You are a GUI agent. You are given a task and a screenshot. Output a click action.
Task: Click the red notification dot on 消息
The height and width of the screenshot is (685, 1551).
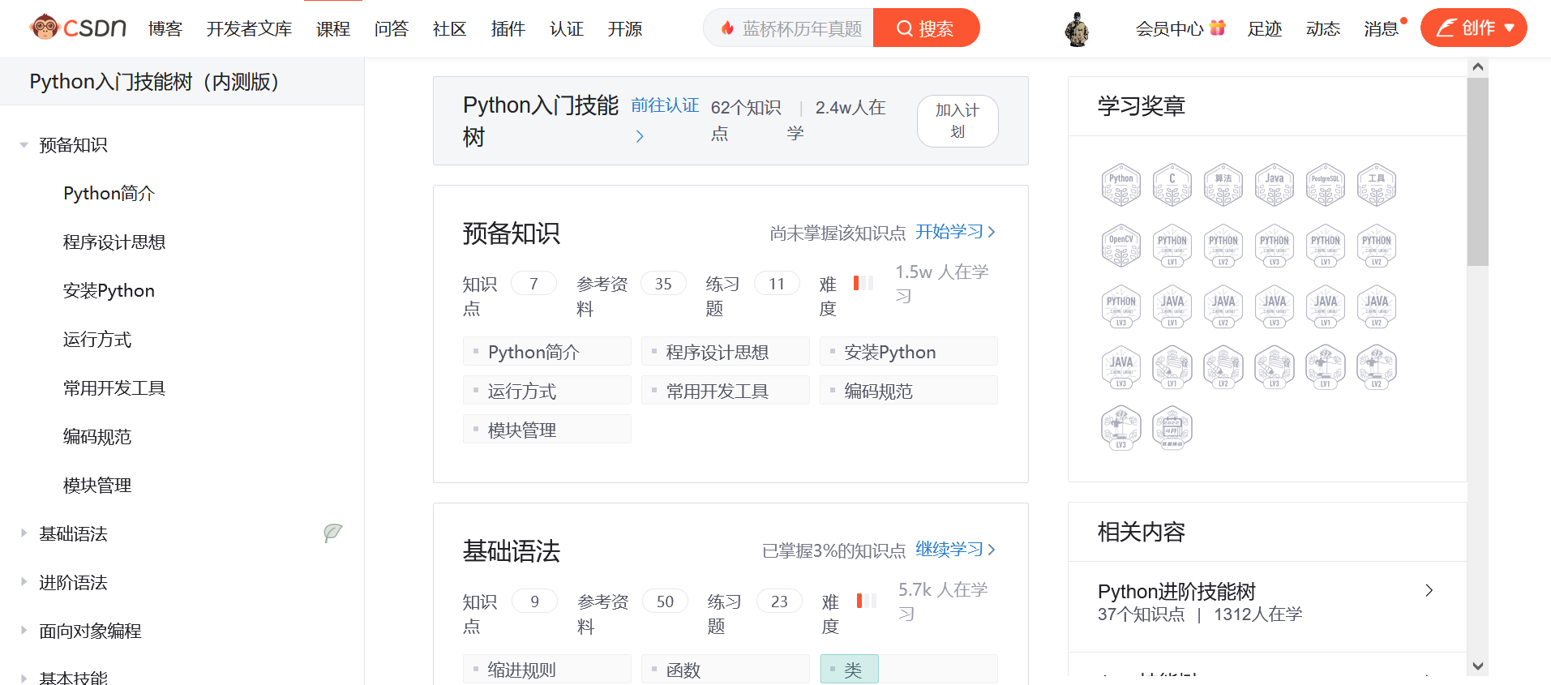click(x=1403, y=20)
